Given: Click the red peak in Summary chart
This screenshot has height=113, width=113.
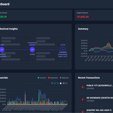Looking at the screenshot, I should 108,43.
